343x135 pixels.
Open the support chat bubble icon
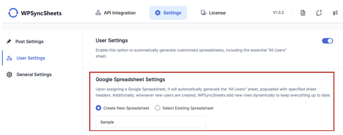[319, 13]
